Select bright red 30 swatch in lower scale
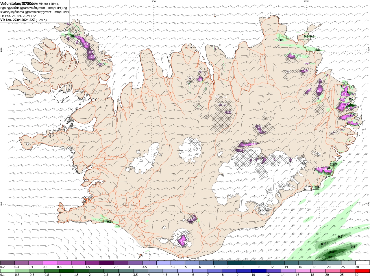370x277 pixels. 362,271
